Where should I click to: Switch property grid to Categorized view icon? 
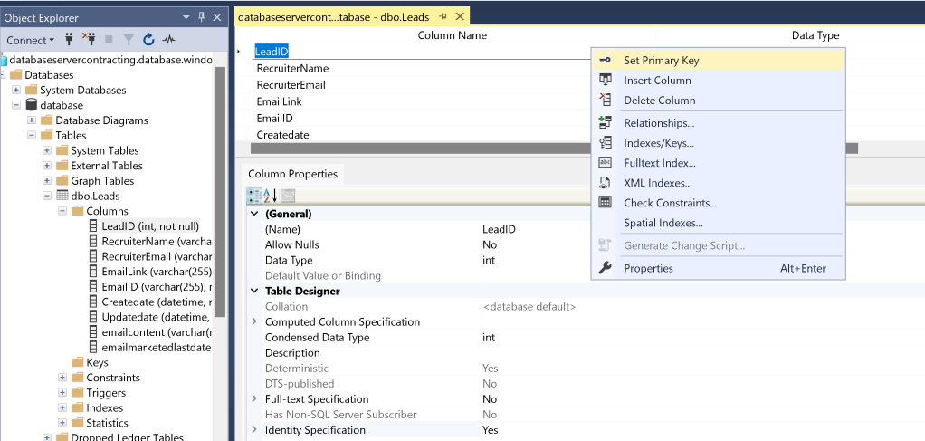(x=253, y=196)
